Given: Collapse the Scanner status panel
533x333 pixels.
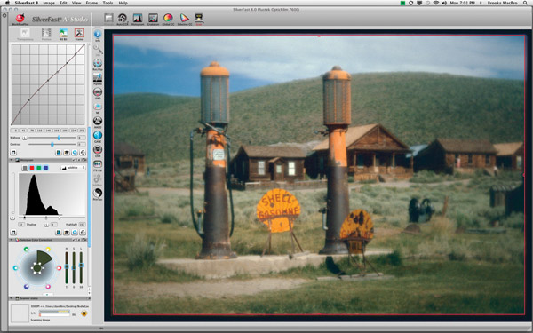Looking at the screenshot, I should coord(12,298).
